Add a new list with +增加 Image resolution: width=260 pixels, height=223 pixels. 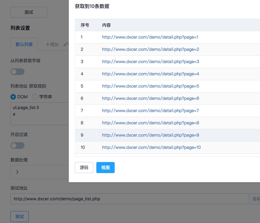point(52,44)
